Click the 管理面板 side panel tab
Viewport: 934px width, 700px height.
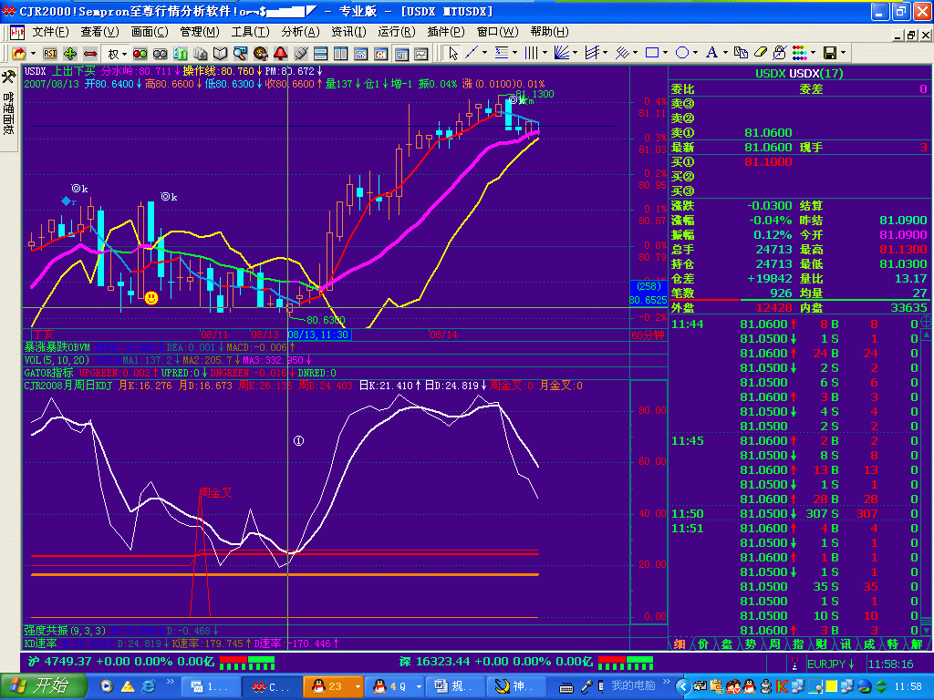click(x=8, y=113)
